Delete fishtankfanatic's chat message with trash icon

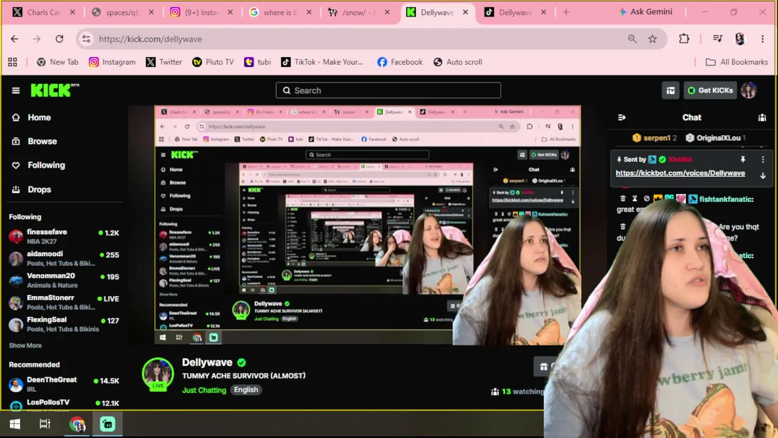[623, 199]
